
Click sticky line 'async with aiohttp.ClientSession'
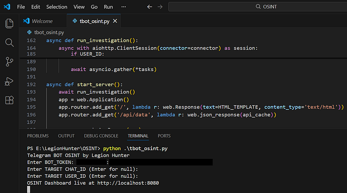pyautogui.click(x=158, y=48)
